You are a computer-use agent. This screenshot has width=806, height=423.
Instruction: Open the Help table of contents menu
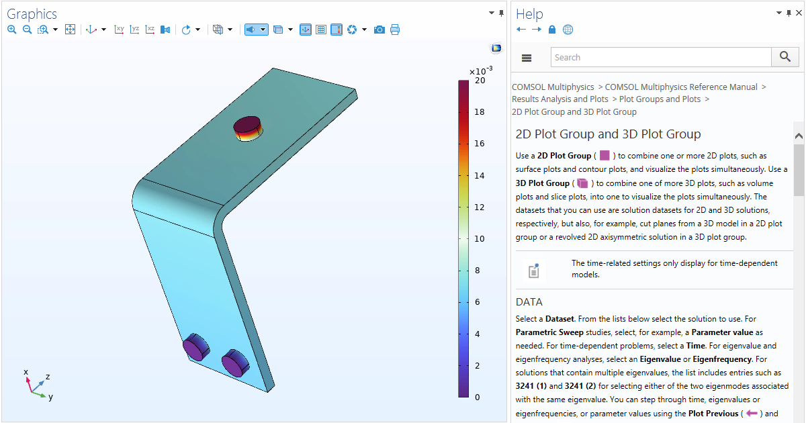[x=527, y=58]
